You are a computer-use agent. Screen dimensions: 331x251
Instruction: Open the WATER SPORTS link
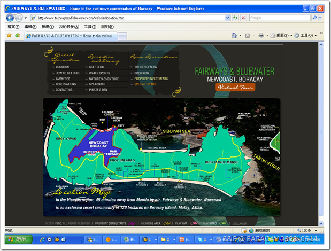click(x=99, y=73)
